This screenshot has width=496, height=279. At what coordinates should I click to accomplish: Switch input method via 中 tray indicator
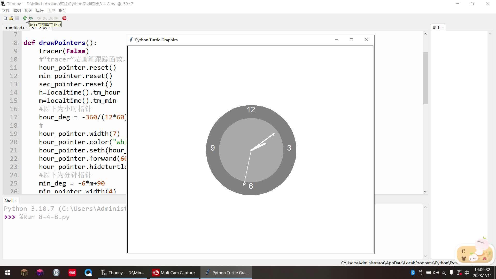tap(467, 273)
